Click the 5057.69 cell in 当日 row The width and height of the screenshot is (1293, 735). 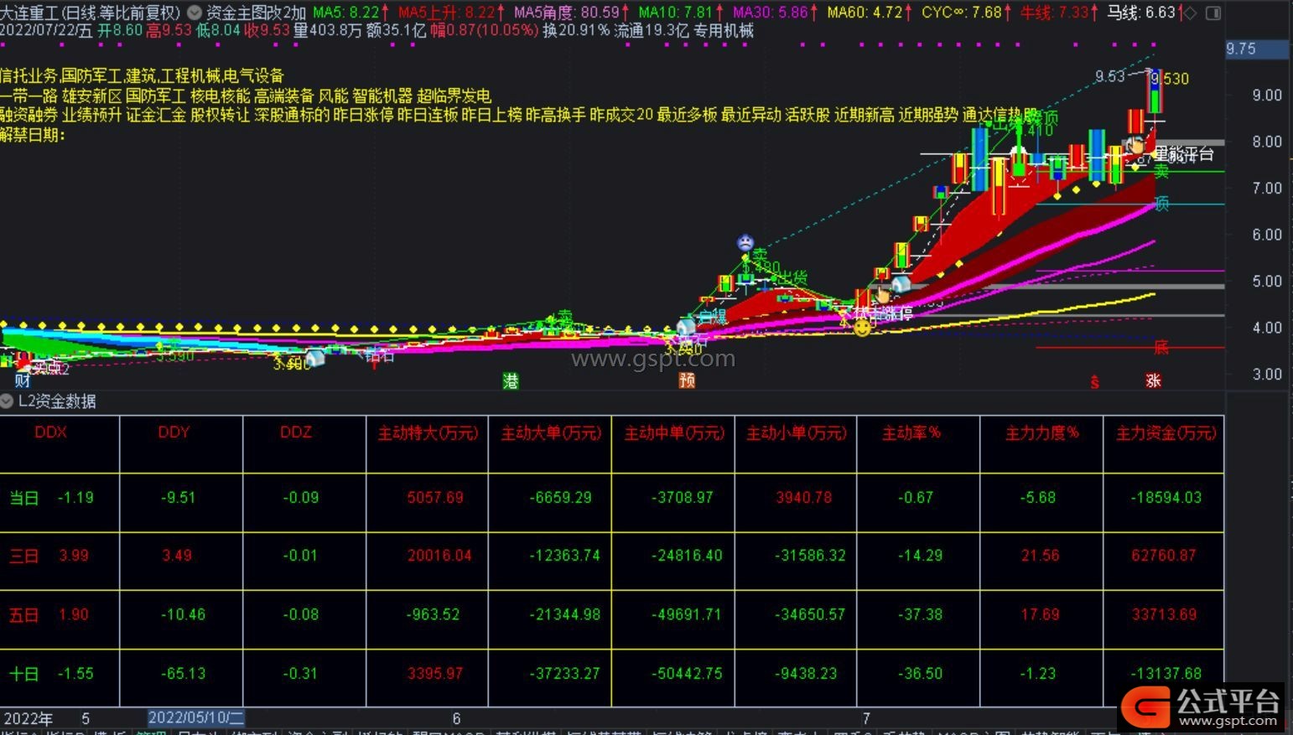click(x=435, y=498)
